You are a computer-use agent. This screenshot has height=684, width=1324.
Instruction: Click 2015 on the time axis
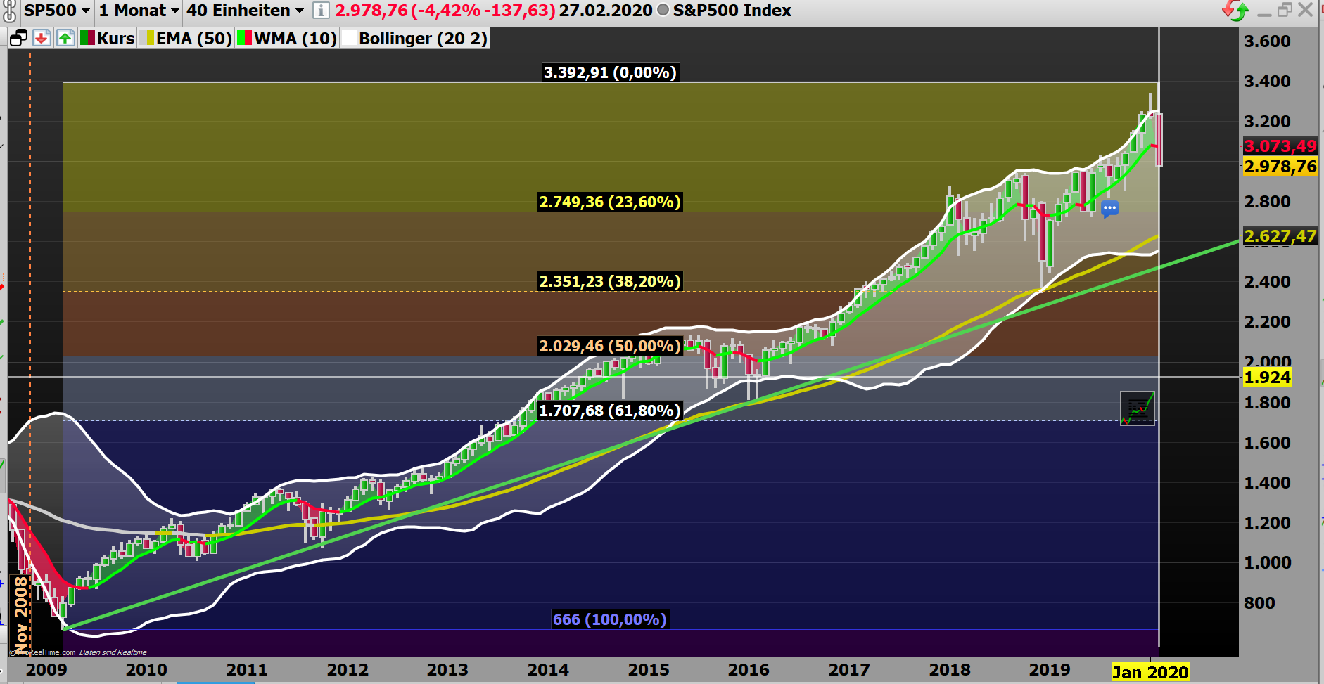click(x=649, y=670)
